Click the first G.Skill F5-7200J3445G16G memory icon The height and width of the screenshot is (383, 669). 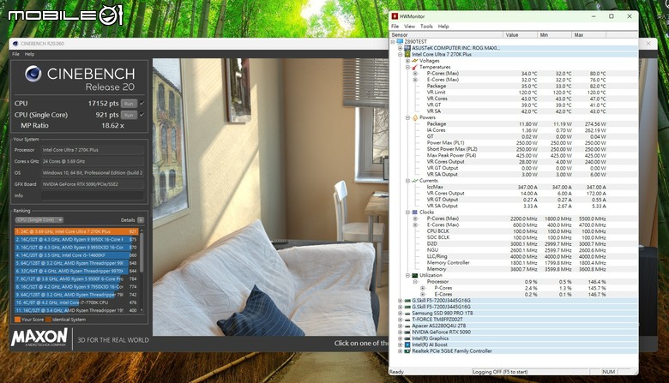[x=407, y=301]
